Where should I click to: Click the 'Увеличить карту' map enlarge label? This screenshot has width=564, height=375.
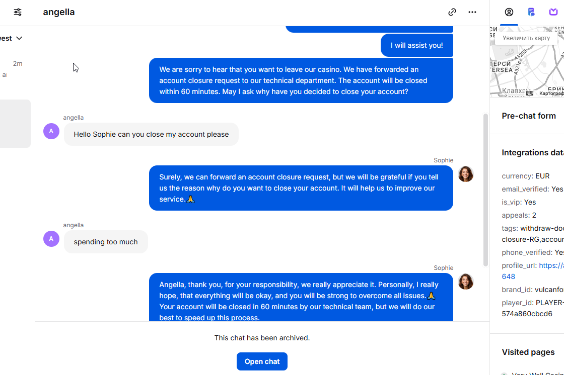click(x=526, y=38)
